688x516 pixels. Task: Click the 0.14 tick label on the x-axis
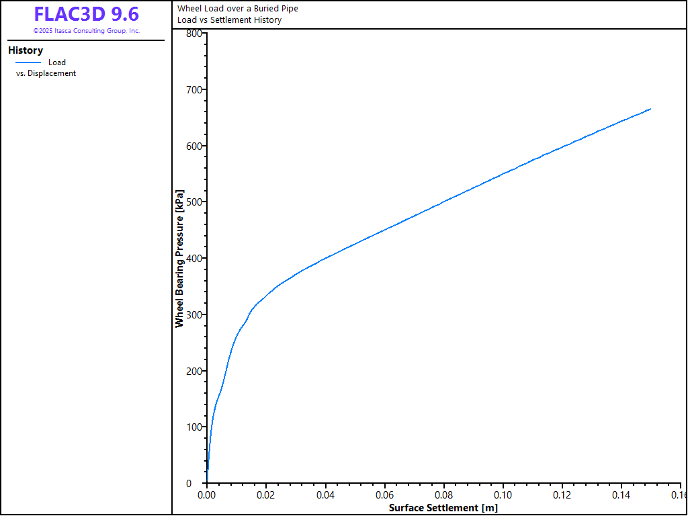point(621,495)
